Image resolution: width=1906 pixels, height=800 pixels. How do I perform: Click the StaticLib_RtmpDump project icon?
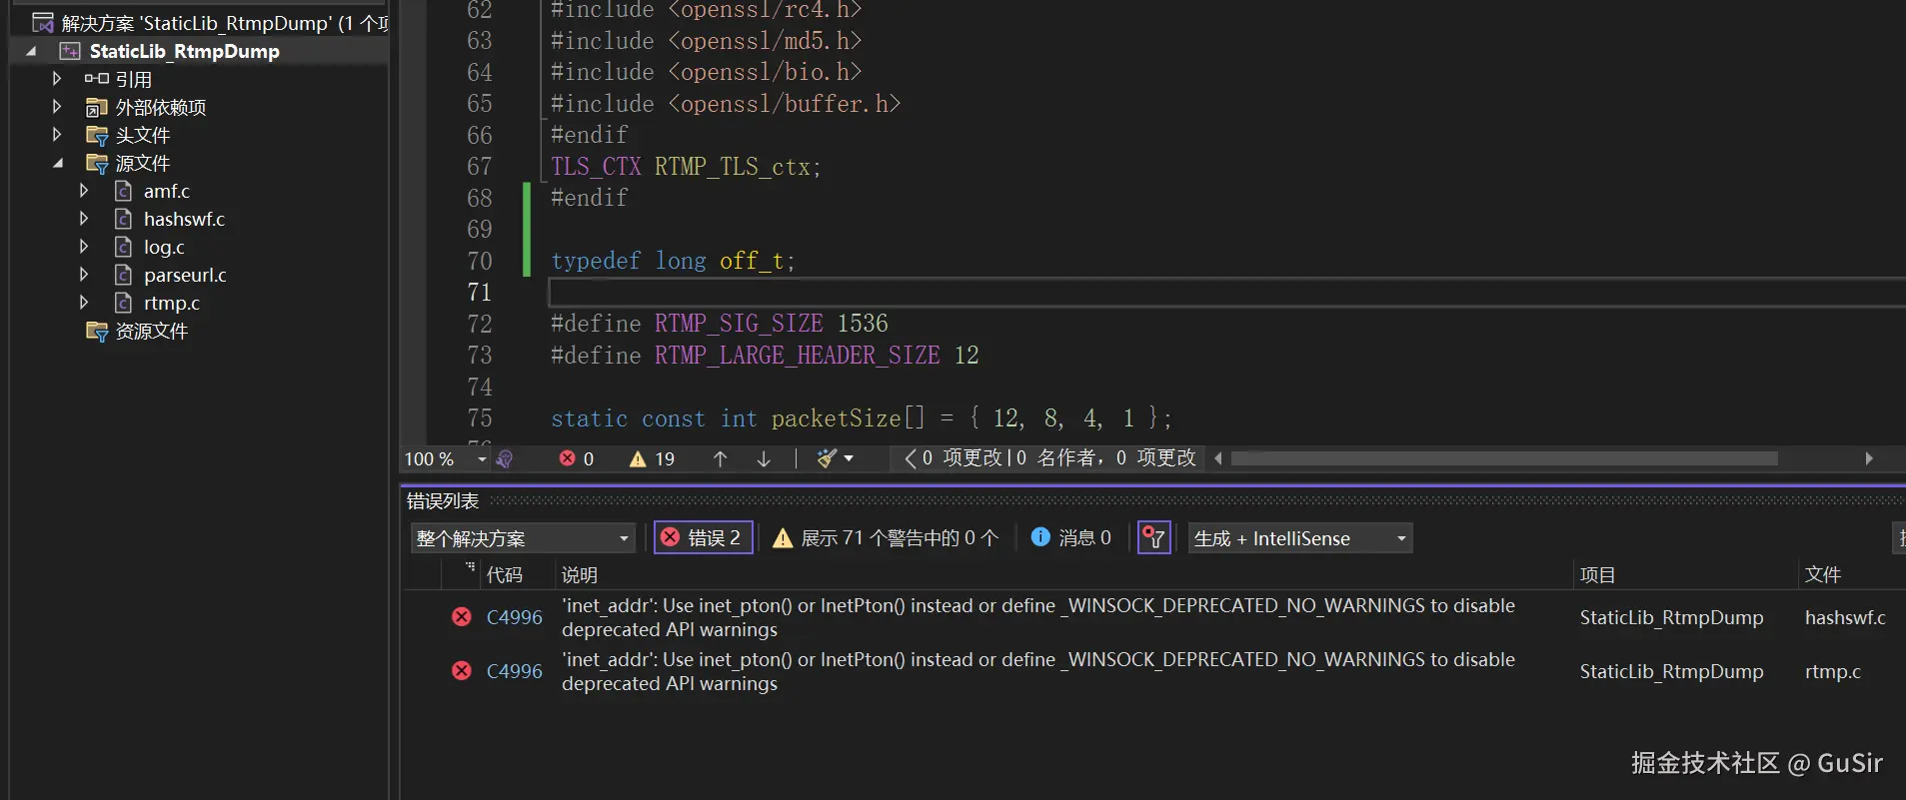(70, 51)
